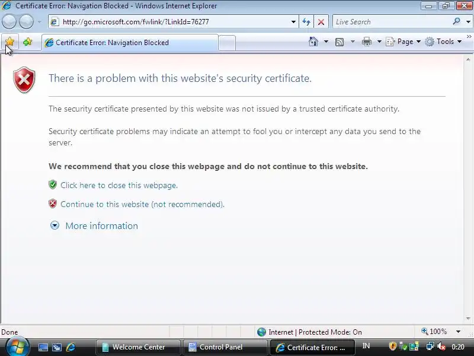
Task: Click Switch between windows quick launch icon
Action: click(x=57, y=347)
